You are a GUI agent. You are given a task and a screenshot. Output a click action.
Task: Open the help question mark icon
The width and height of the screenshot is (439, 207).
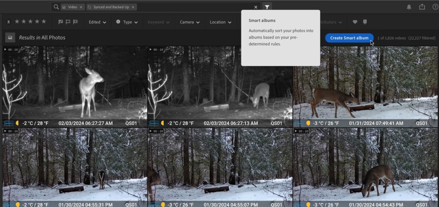click(436, 7)
